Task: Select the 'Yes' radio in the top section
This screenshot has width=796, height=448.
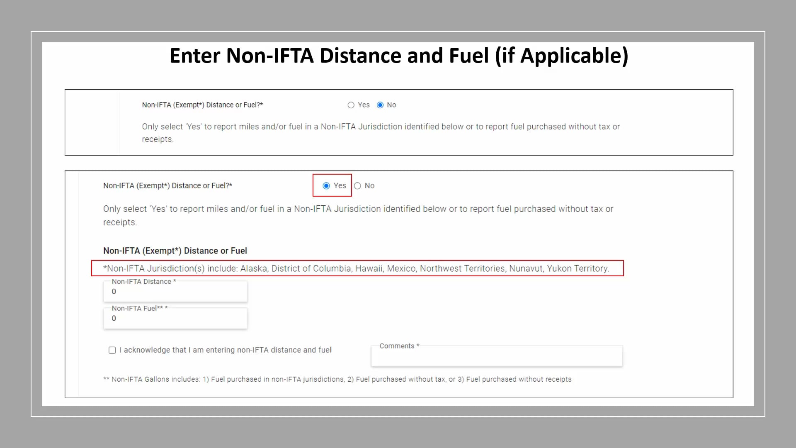Action: pos(351,105)
